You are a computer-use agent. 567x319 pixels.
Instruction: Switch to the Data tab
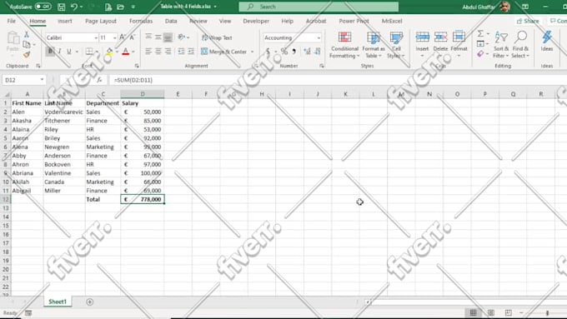click(171, 21)
